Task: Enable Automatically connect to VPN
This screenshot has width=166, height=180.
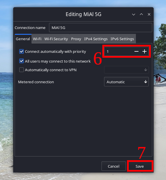Action: tap(22, 70)
